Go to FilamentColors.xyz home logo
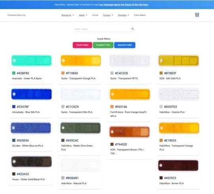214x194 pixels. 17,15
